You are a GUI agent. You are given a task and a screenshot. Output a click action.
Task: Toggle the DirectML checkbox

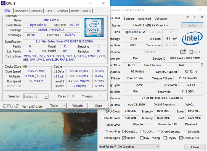[185, 132]
